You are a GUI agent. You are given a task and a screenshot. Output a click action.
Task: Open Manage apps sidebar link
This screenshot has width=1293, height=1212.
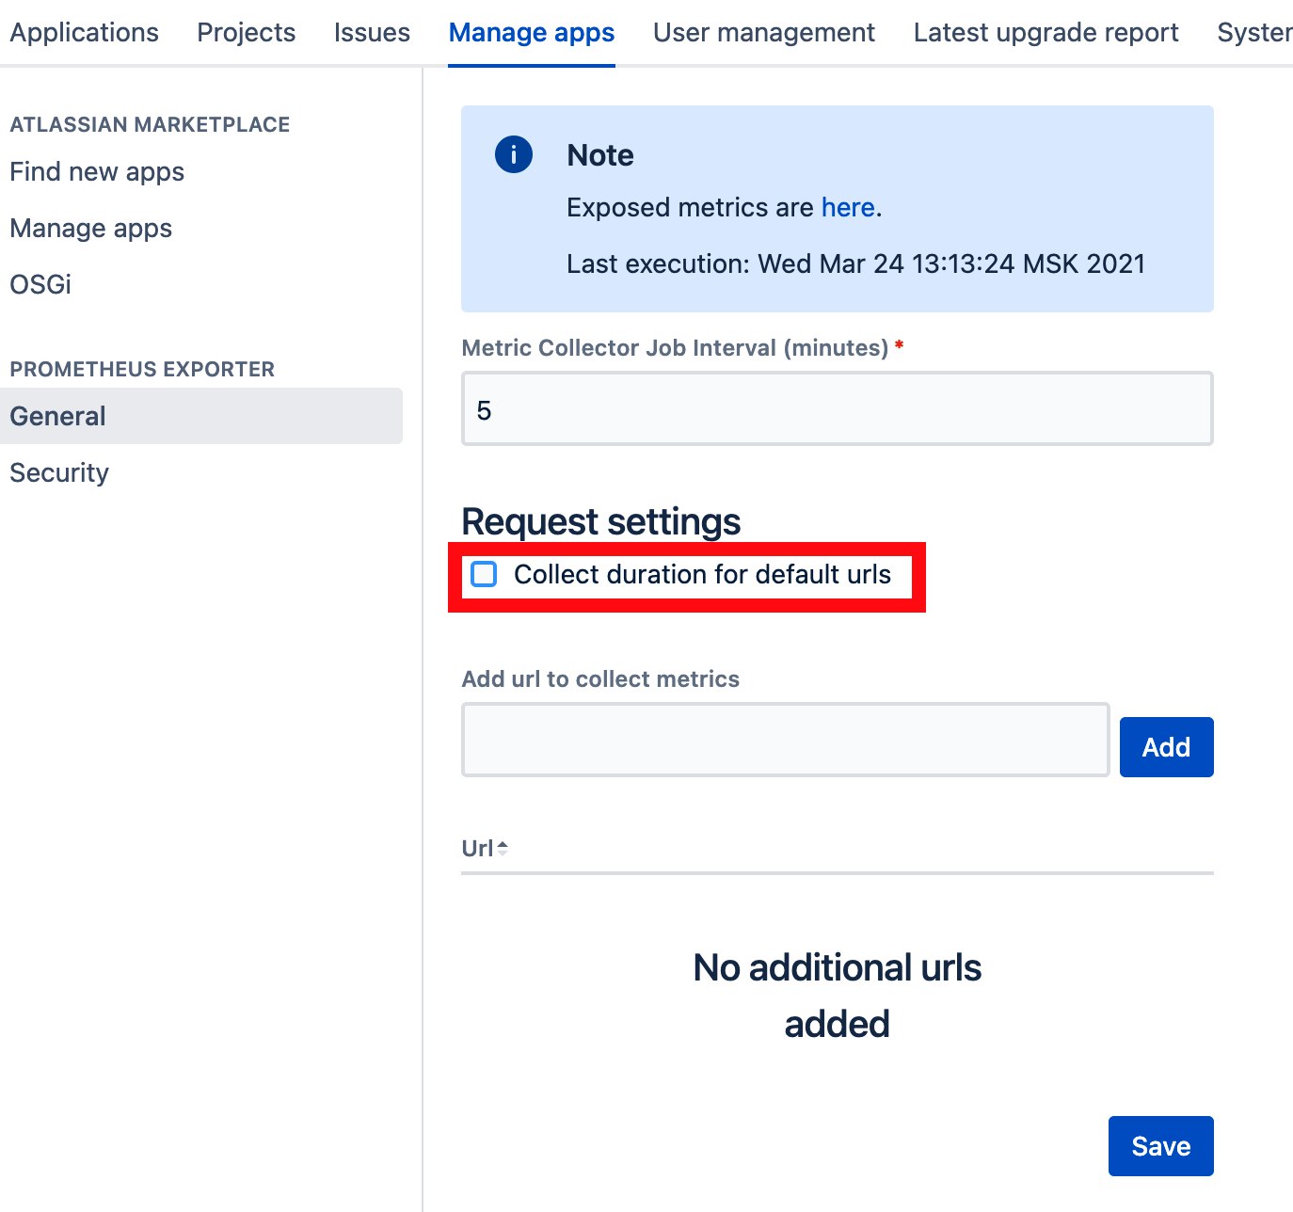[90, 229]
